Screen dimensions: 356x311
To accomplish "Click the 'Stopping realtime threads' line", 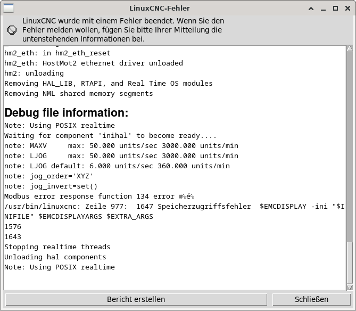I will click(x=57, y=247).
